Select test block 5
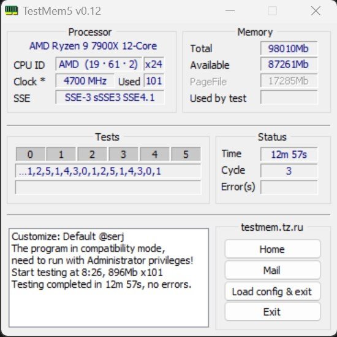 click(186, 154)
